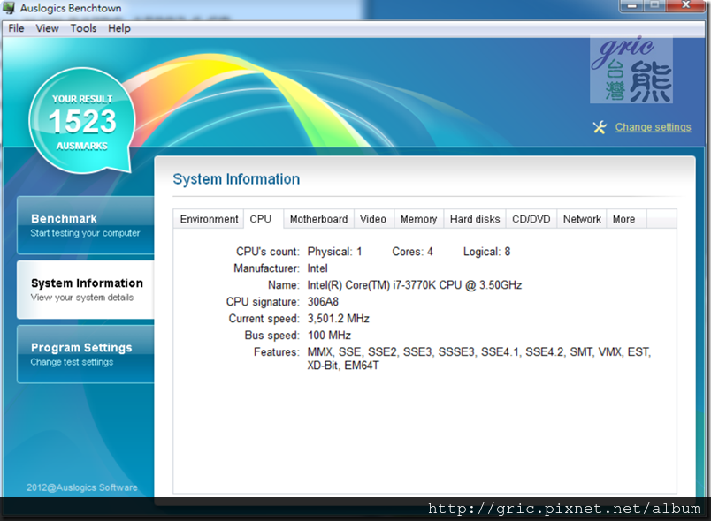Viewport: 711px width, 521px height.
Task: Open Program Settings in the sidebar
Action: (x=86, y=354)
